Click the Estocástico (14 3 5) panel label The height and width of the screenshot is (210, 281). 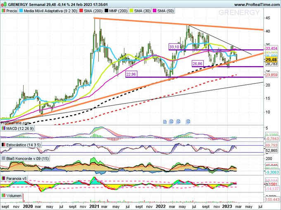click(23, 145)
